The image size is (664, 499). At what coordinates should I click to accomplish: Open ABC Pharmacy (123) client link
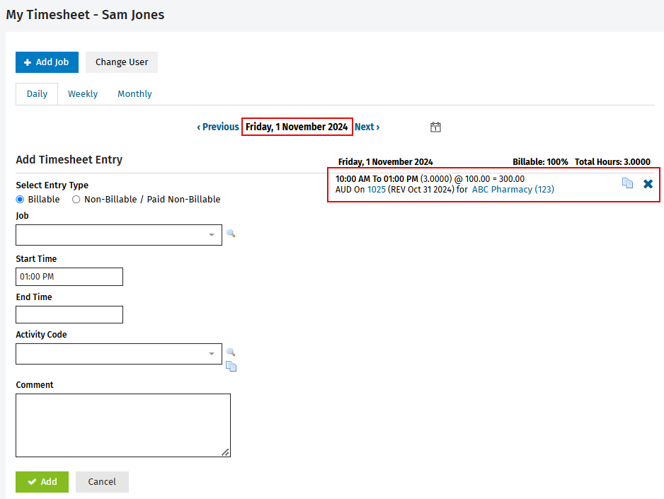click(x=513, y=190)
